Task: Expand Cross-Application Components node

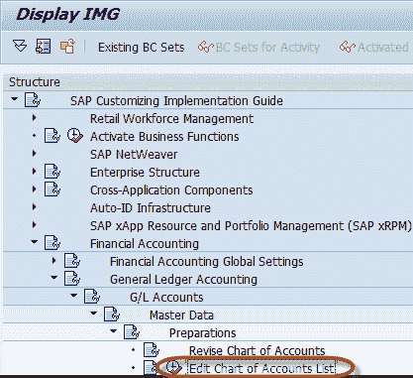Action: (34, 189)
